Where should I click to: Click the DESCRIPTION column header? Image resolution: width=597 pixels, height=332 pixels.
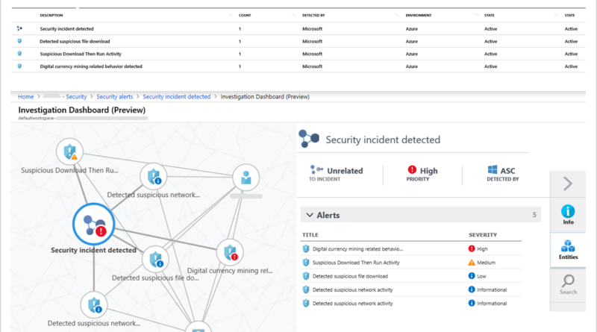[x=51, y=15]
